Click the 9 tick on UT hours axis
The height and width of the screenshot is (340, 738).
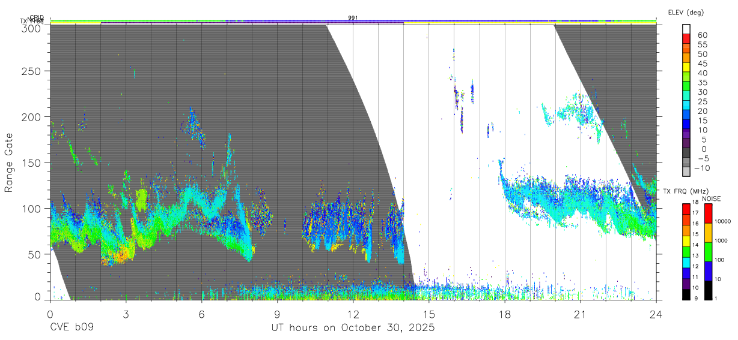[277, 314]
